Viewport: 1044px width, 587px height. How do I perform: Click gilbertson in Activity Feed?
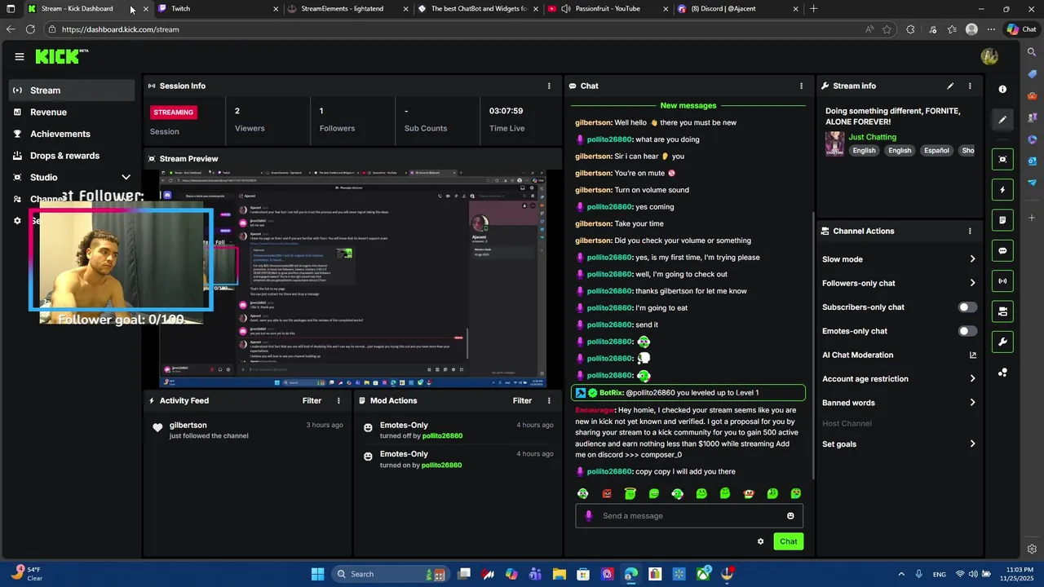coord(188,426)
